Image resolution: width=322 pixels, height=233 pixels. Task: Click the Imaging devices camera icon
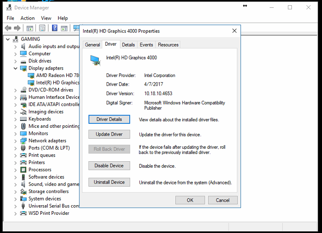pyautogui.click(x=24, y=112)
